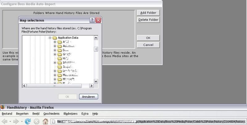This screenshot has height=125, width=247.
Task: Open the Bladwijzers menu
Action: (x=70, y=114)
